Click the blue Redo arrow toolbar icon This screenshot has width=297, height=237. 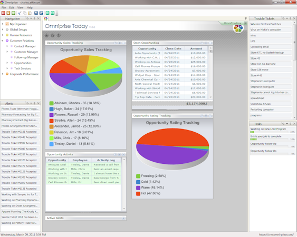[x=41, y=13]
